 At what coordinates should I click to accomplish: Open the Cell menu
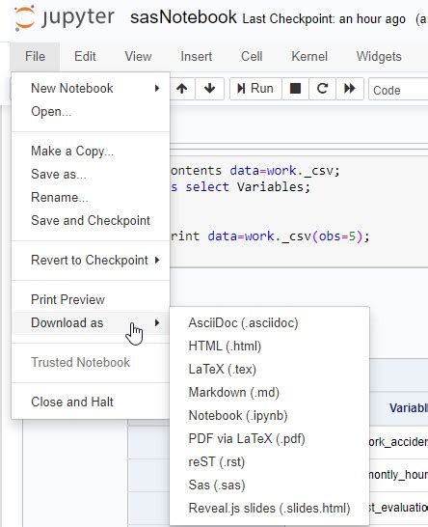(x=252, y=56)
